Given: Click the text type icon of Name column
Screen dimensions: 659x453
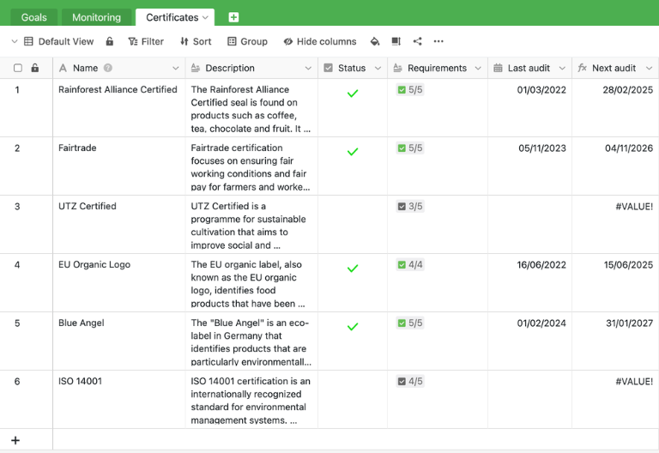Looking at the screenshot, I should pos(63,68).
